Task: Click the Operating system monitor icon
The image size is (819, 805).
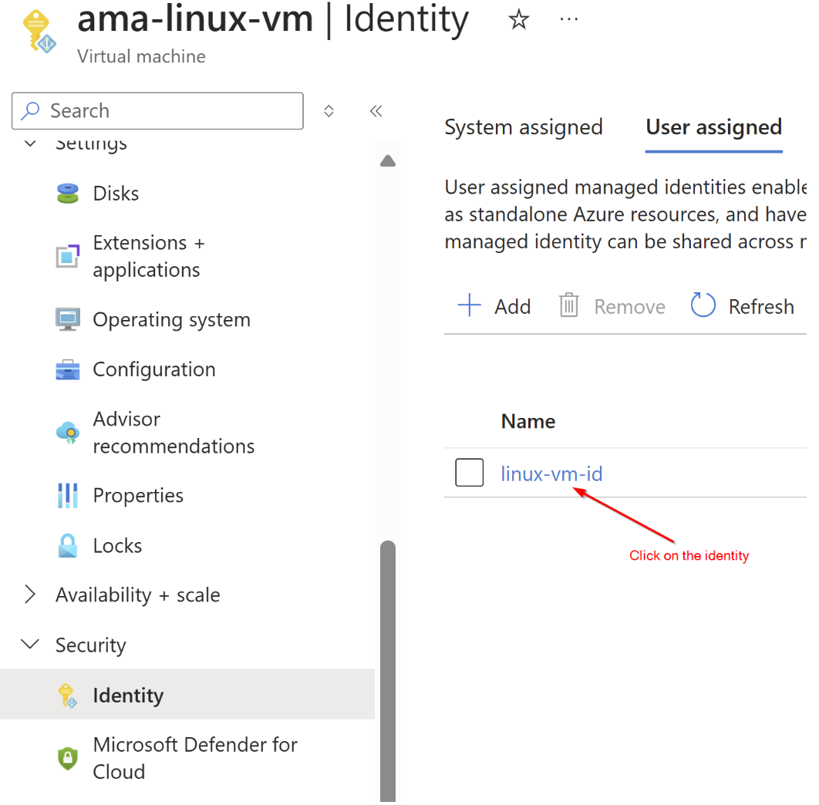Action: (x=67, y=319)
